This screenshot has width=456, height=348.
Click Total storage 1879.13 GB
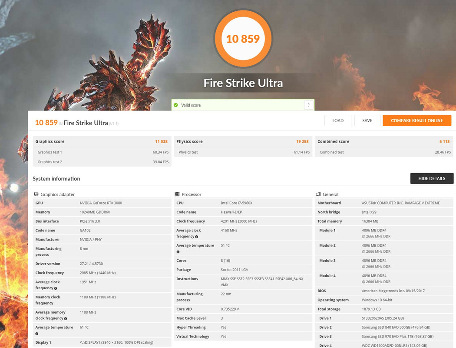click(371, 309)
